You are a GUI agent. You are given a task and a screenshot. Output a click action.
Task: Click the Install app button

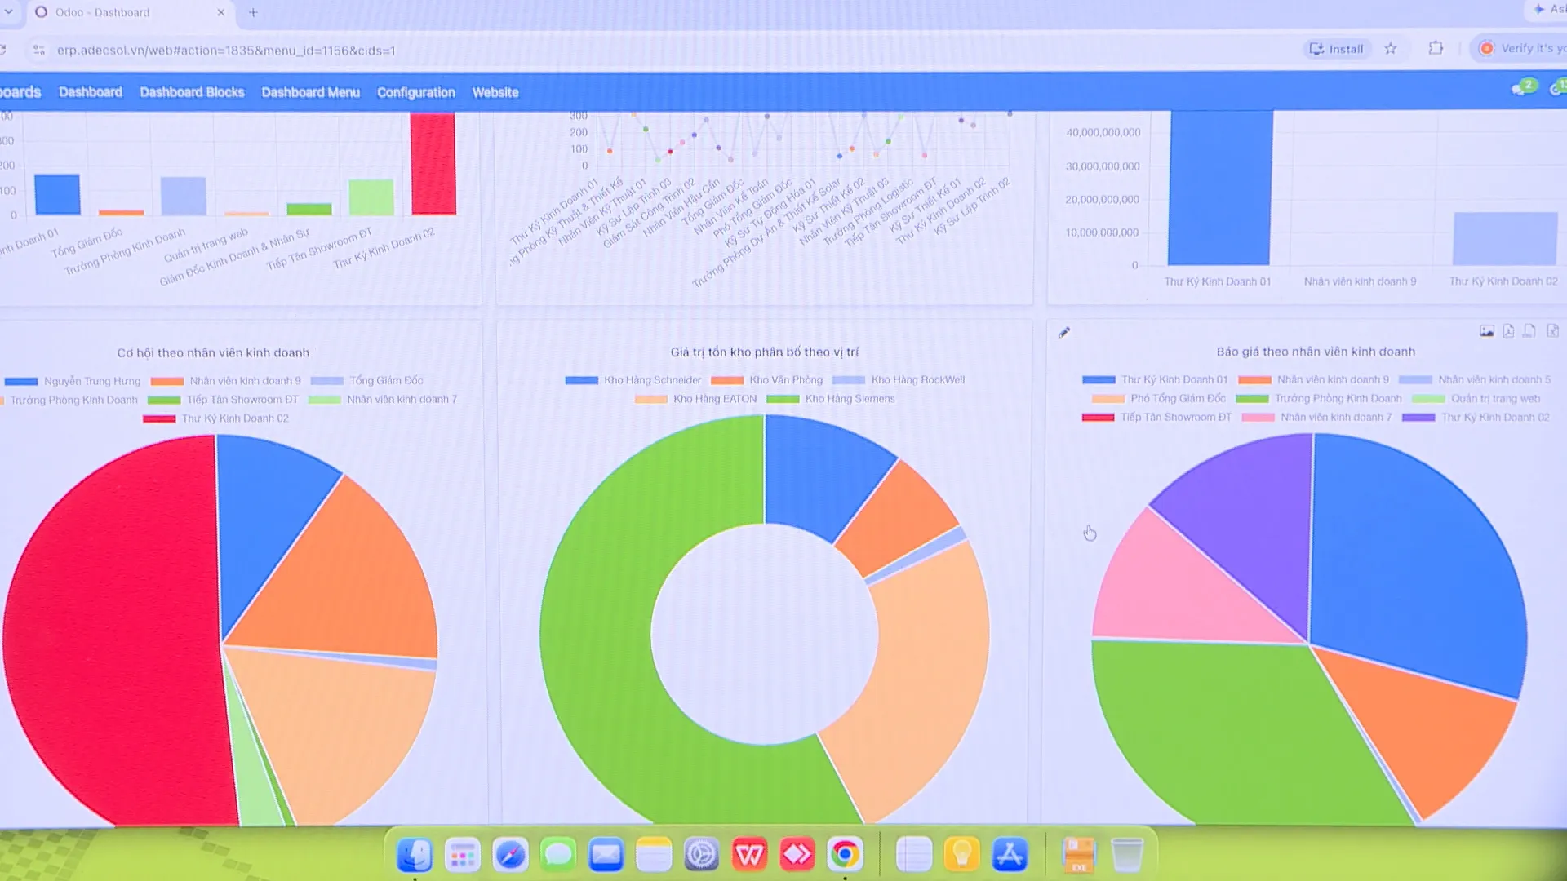1336,49
